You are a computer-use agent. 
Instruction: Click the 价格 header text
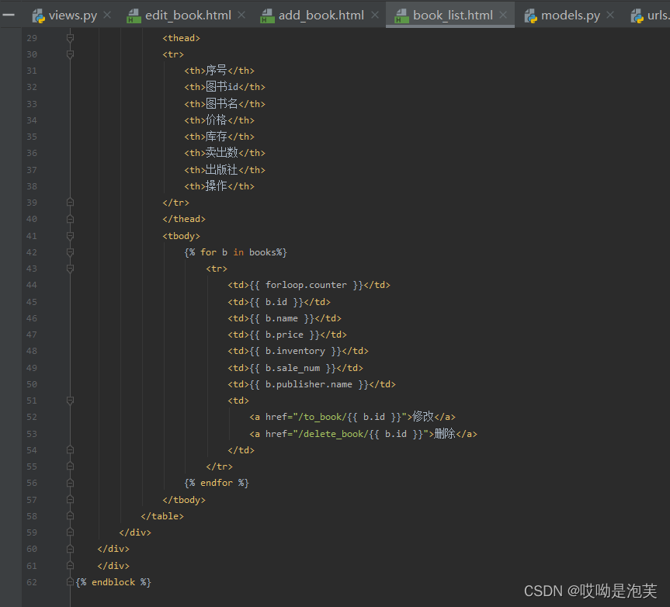point(216,120)
